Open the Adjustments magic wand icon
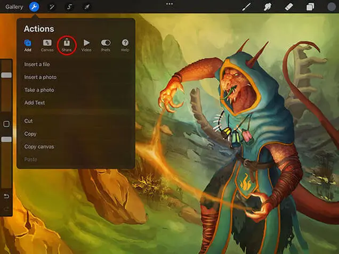 52,7
